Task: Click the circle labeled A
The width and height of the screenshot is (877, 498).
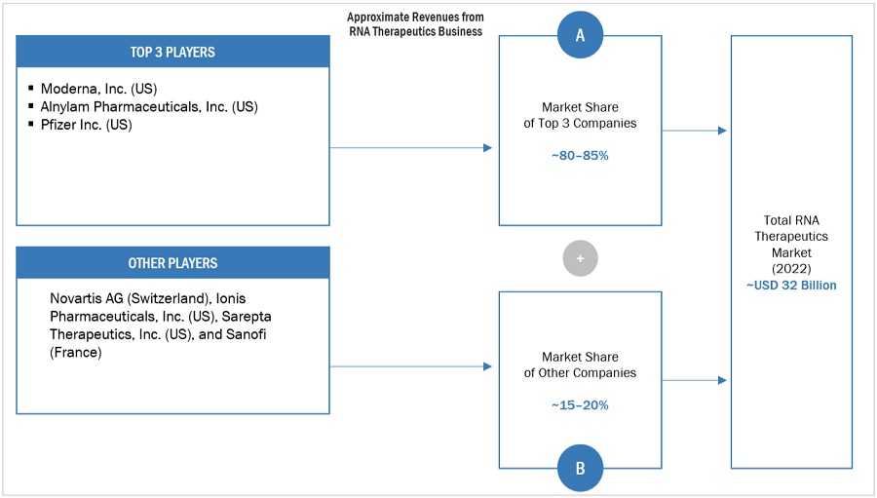Action: coord(580,35)
